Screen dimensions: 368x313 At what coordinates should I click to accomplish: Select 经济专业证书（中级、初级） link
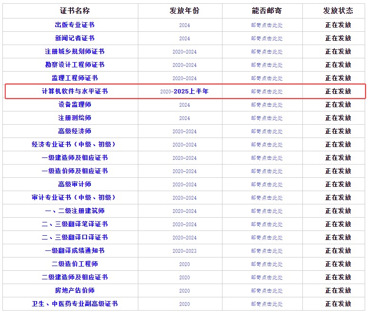pos(75,144)
